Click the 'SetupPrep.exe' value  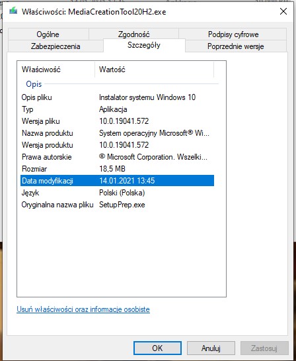pos(122,205)
